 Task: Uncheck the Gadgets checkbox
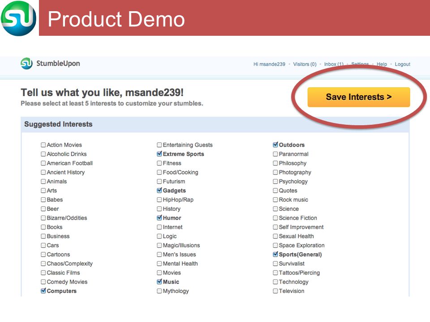159,191
